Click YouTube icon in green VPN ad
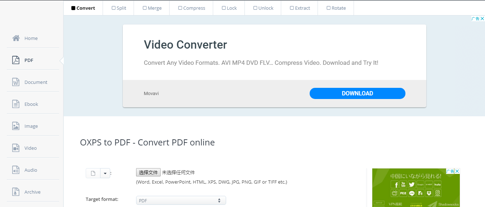 (403, 184)
